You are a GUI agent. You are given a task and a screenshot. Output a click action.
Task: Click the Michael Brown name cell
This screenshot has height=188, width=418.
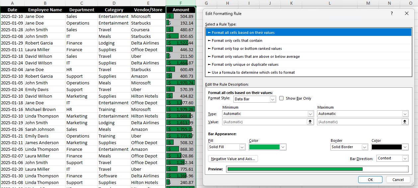[x=45, y=109]
